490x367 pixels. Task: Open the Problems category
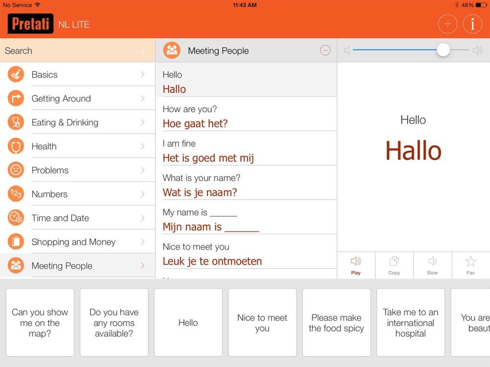pyautogui.click(x=77, y=170)
